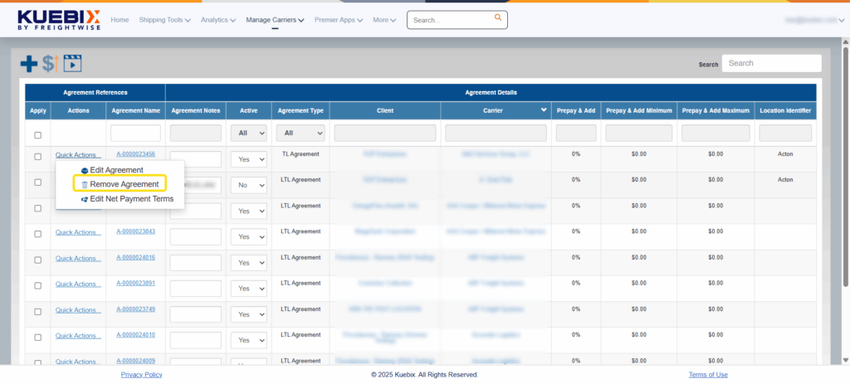The width and height of the screenshot is (850, 384).
Task: Expand the Carrier column sort arrow
Action: 544,110
